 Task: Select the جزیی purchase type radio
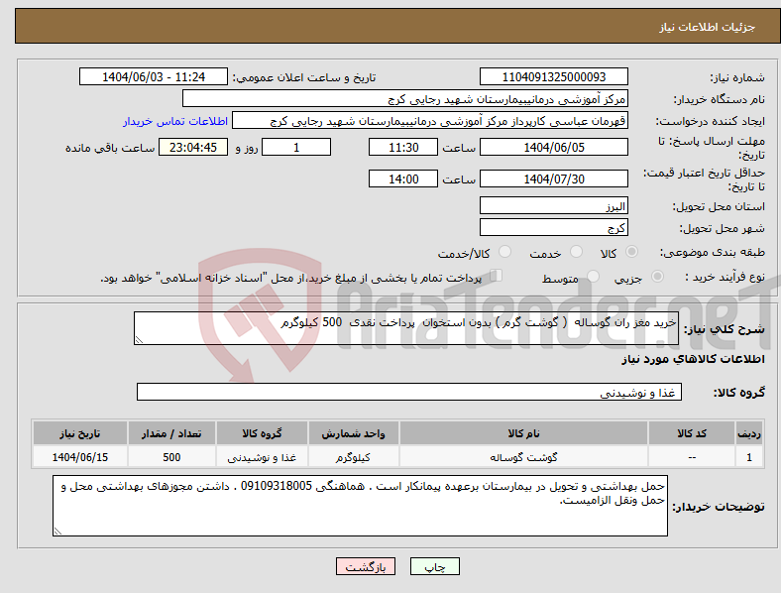(x=657, y=276)
